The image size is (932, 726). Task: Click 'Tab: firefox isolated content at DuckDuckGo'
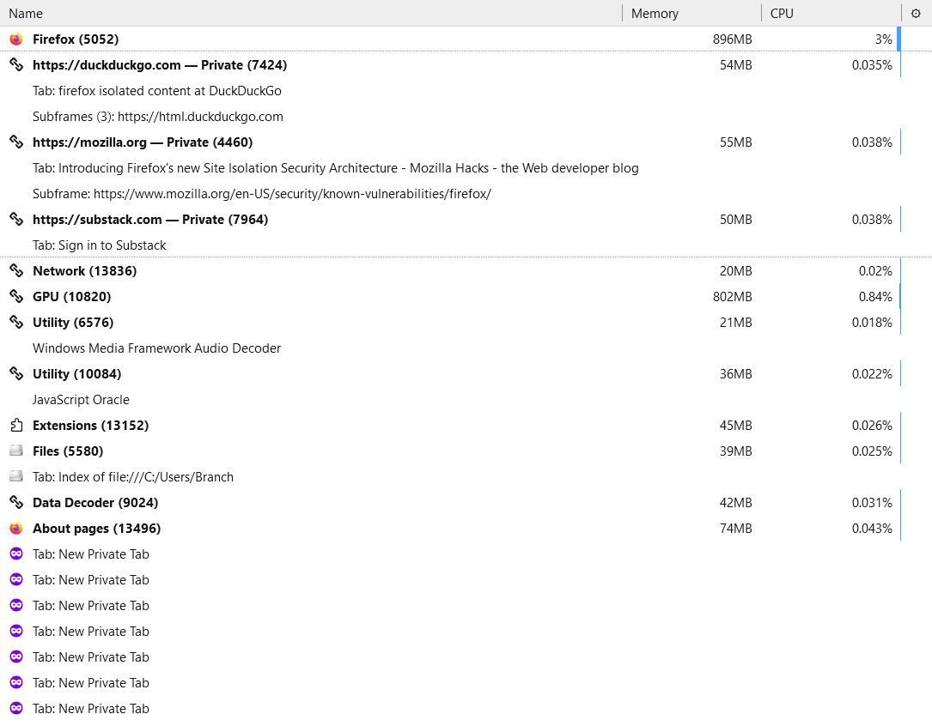157,91
